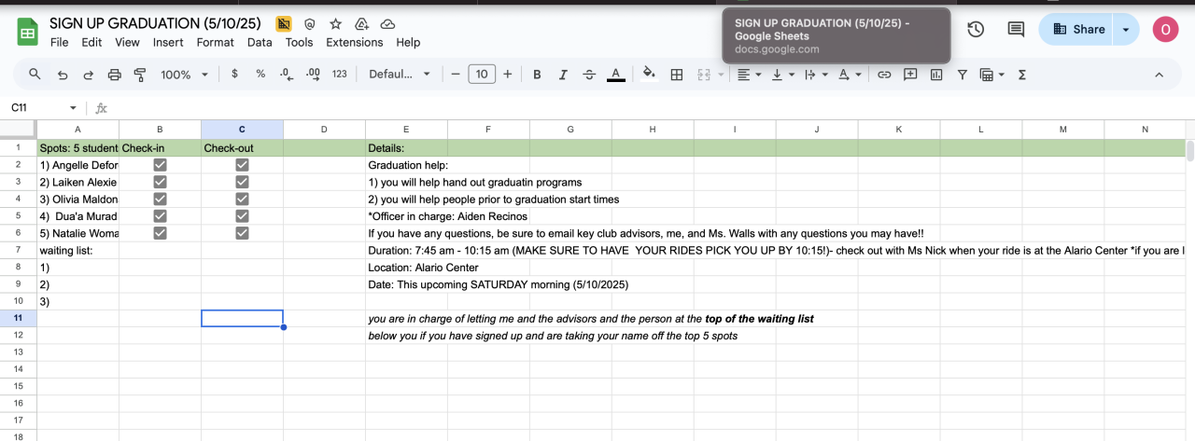View cloud document save status
This screenshot has height=441, width=1195.
click(x=387, y=23)
